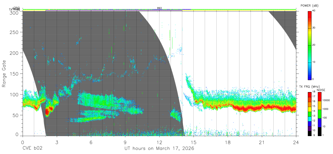The image size is (333, 154).
Task: Click the UT hours on March 17, 2026 title
Action: pos(159,149)
